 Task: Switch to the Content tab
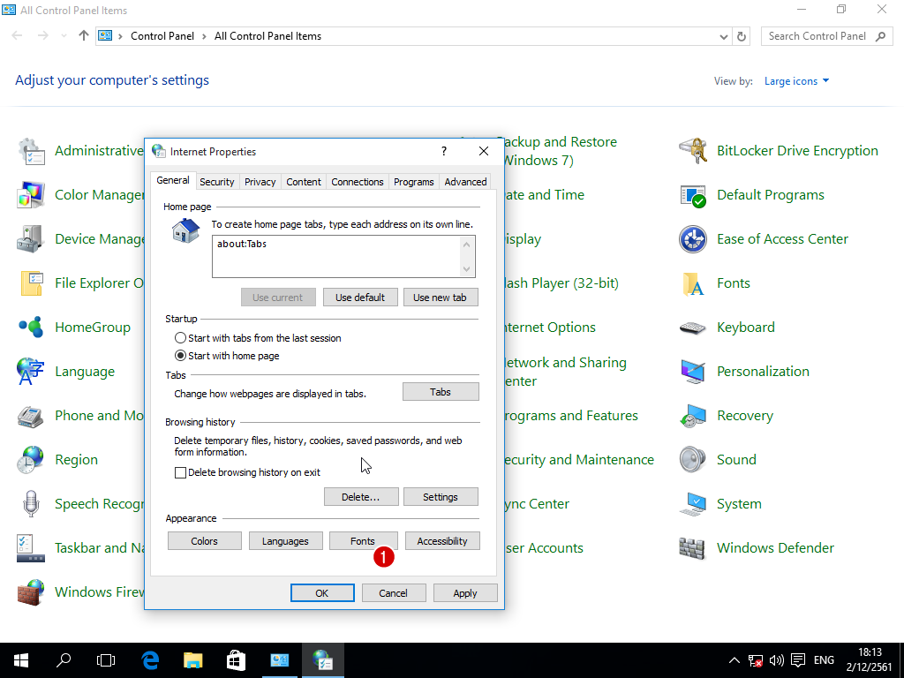click(304, 182)
